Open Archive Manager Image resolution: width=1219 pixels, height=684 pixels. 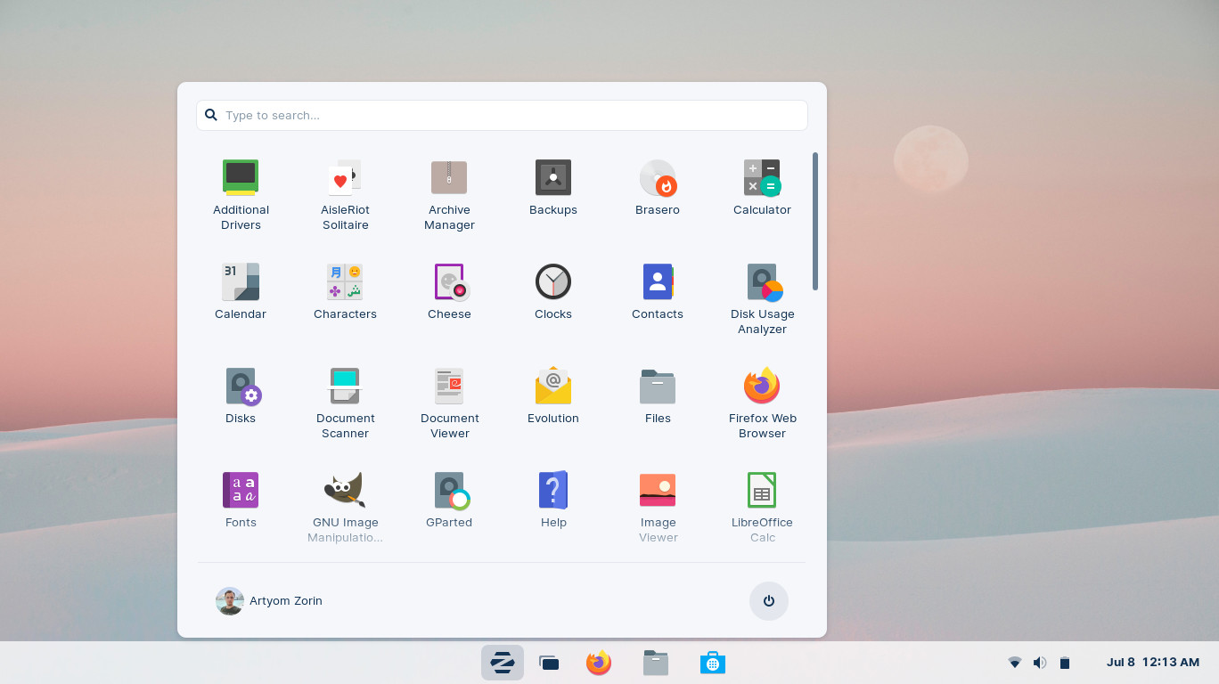pos(449,194)
